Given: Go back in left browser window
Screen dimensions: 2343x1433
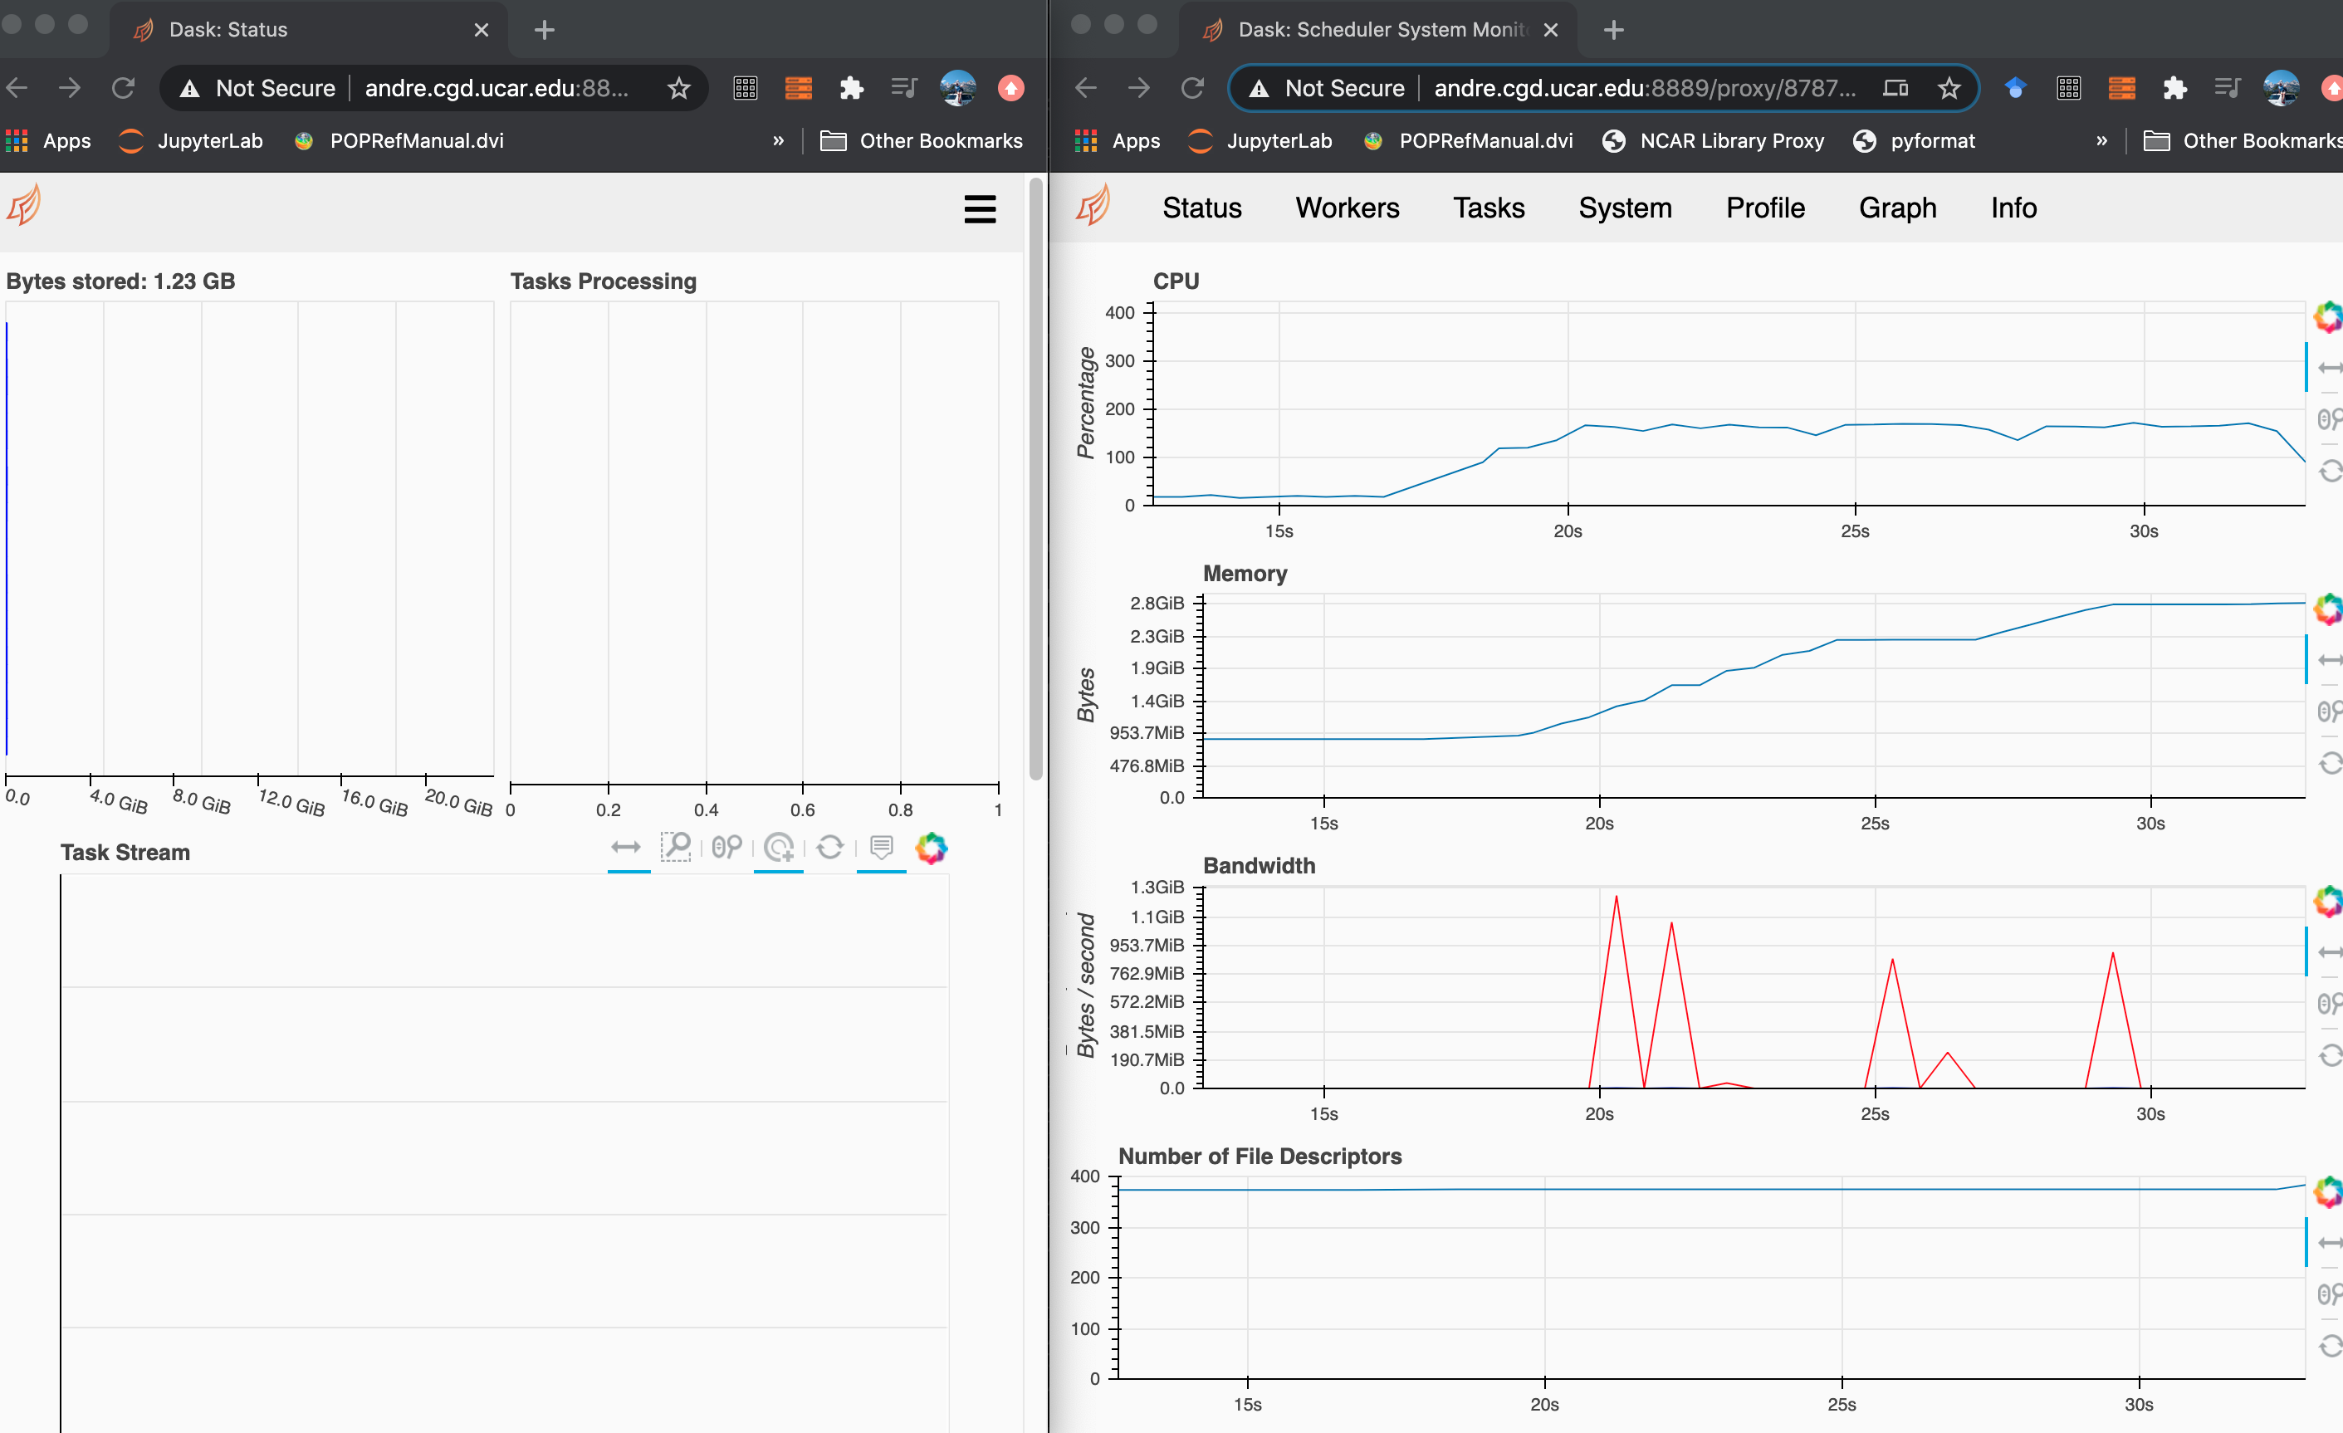Looking at the screenshot, I should [17, 89].
